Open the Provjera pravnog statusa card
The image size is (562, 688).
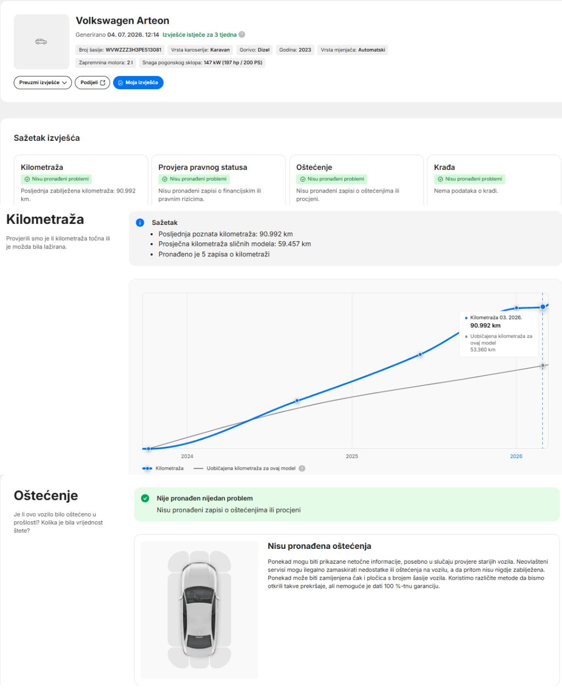[x=218, y=179]
